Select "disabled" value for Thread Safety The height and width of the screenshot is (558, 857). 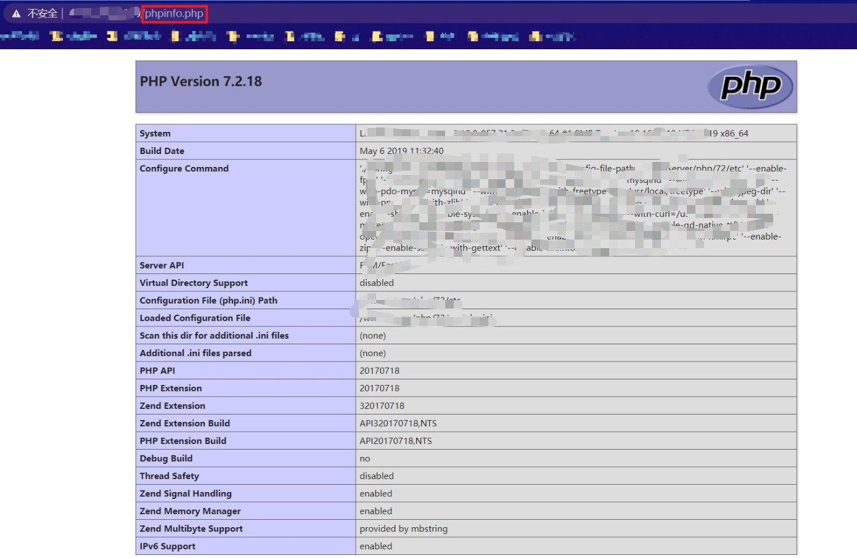(377, 476)
